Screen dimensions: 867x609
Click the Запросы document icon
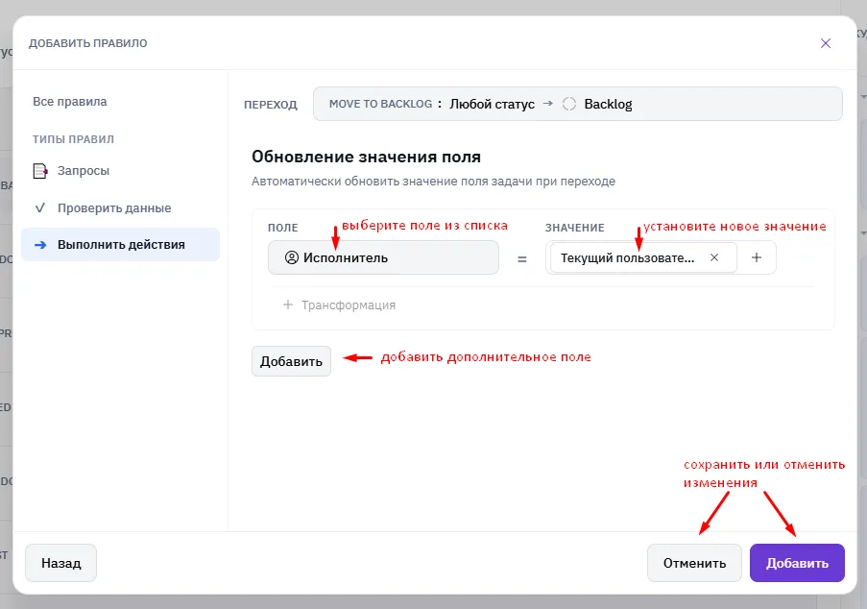40,171
